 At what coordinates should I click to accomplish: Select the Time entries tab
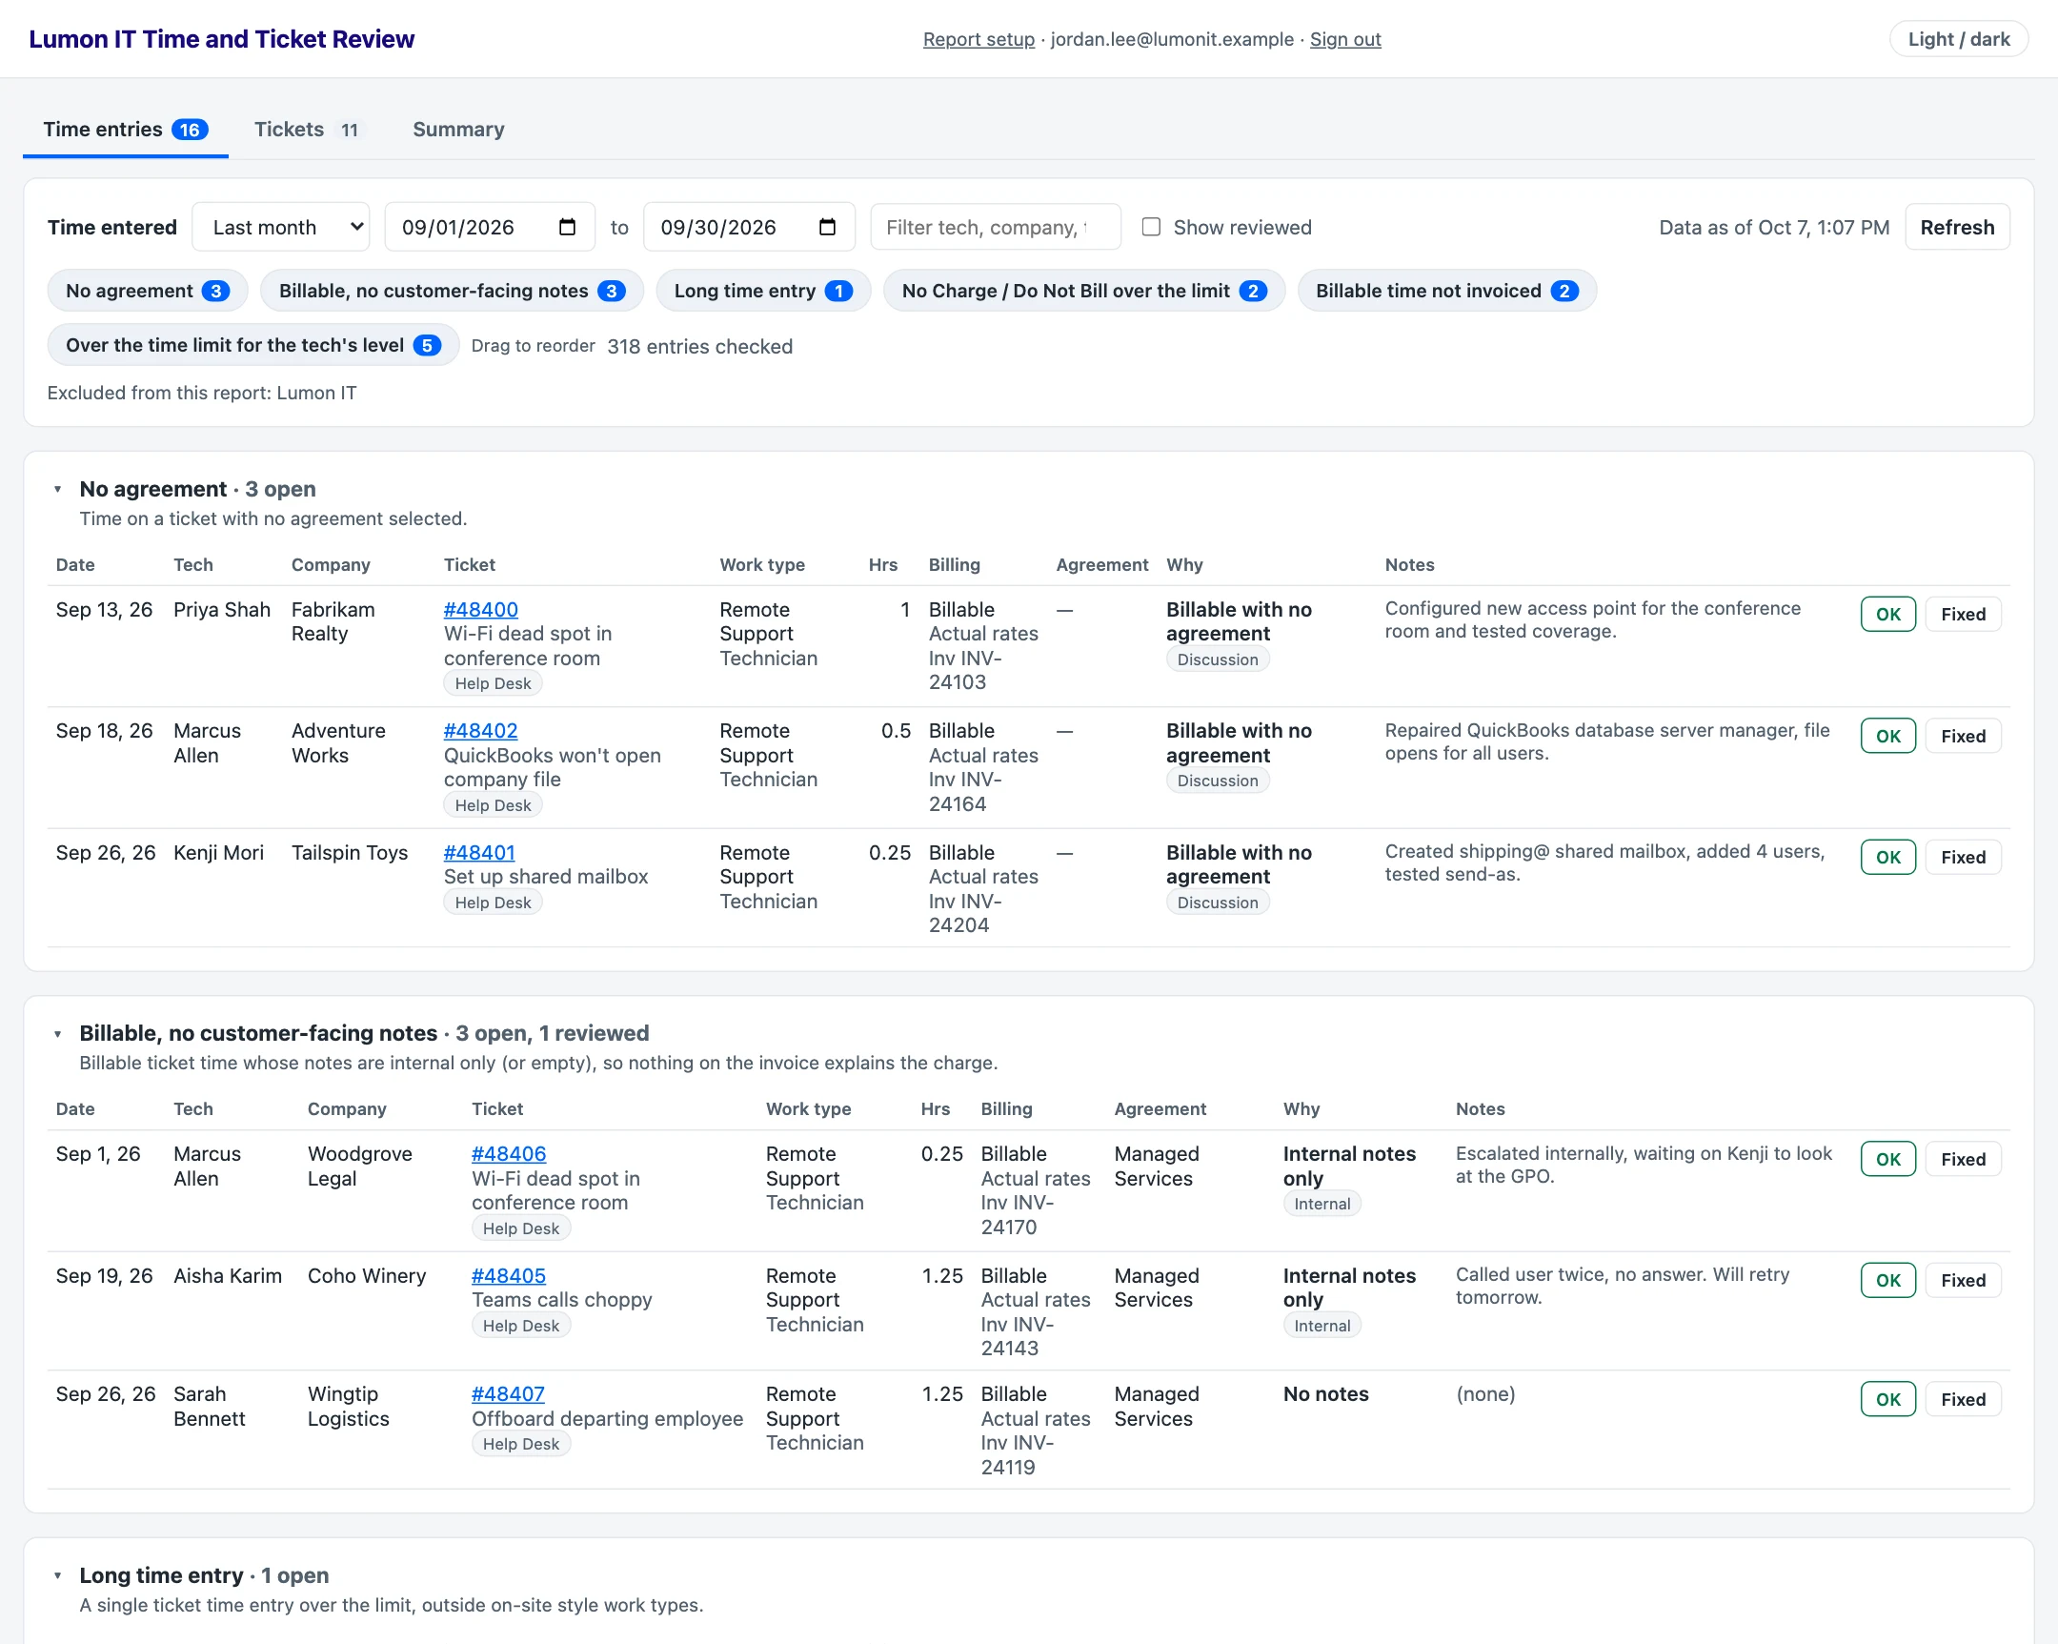(x=125, y=130)
